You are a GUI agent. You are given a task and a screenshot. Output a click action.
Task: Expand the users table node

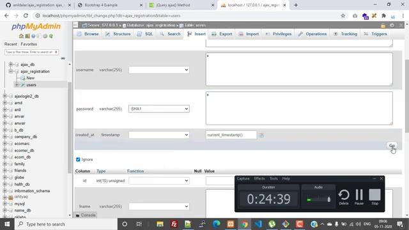pos(17,85)
